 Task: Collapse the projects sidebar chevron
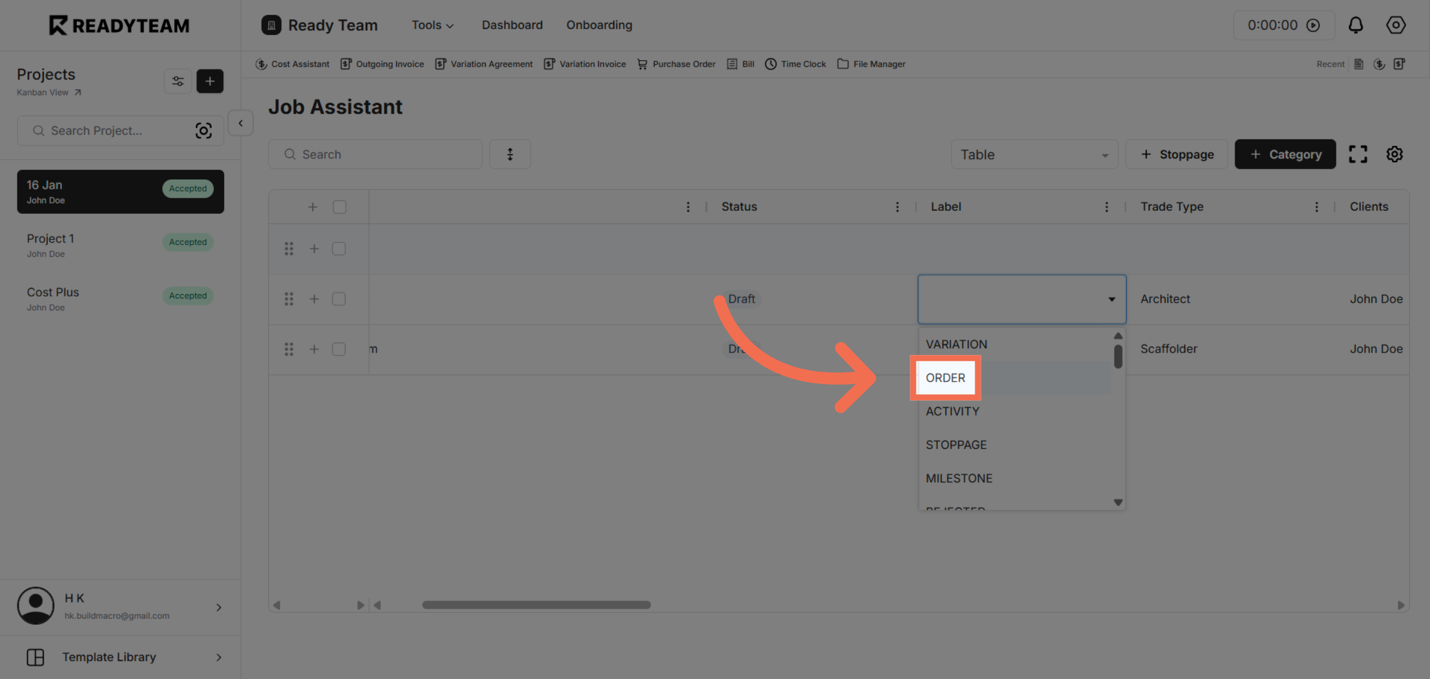click(241, 123)
